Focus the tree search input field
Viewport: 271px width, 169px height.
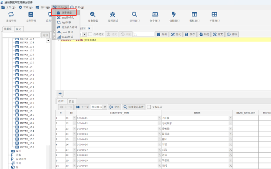pyautogui.click(x=21, y=35)
